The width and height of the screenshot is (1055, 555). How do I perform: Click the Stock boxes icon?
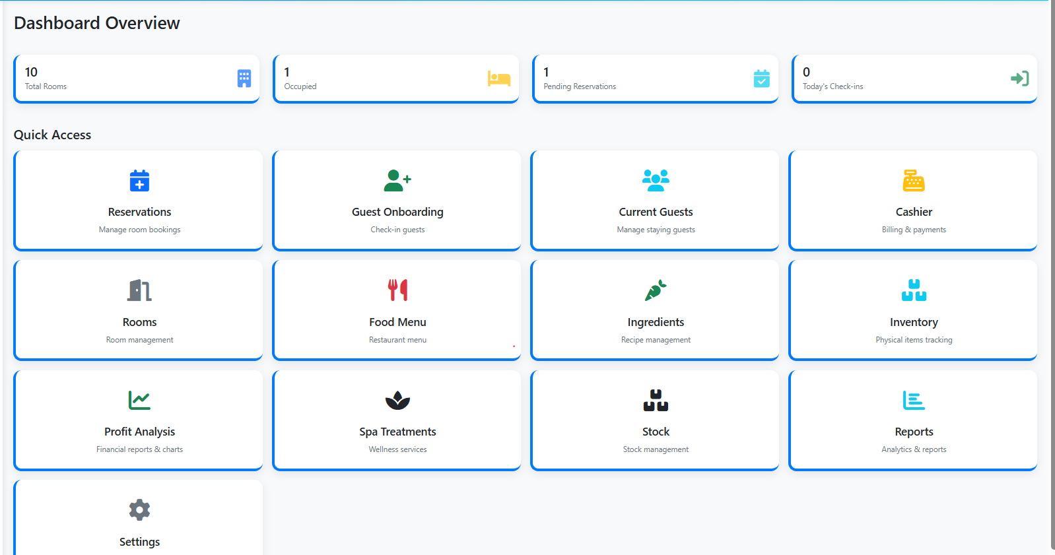pos(656,400)
